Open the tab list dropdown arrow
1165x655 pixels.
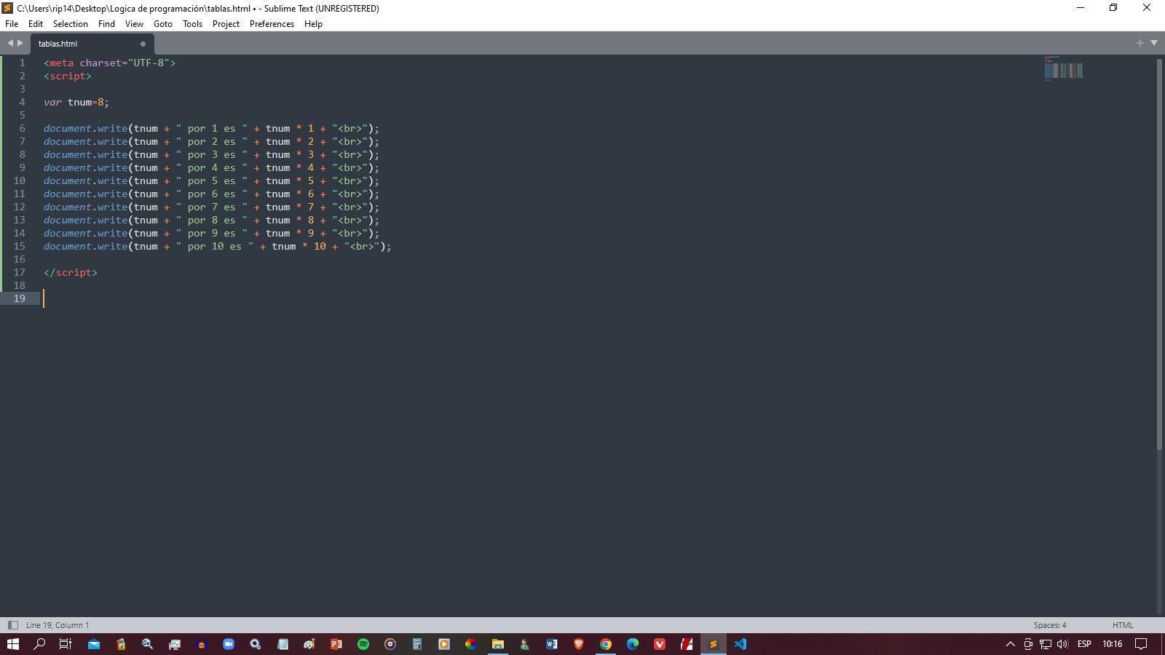(x=1154, y=43)
